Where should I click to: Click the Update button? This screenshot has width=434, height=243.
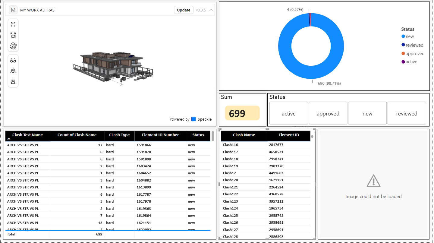click(x=184, y=10)
